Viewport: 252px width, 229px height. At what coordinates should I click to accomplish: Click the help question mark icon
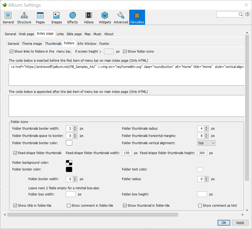click(x=247, y=14)
